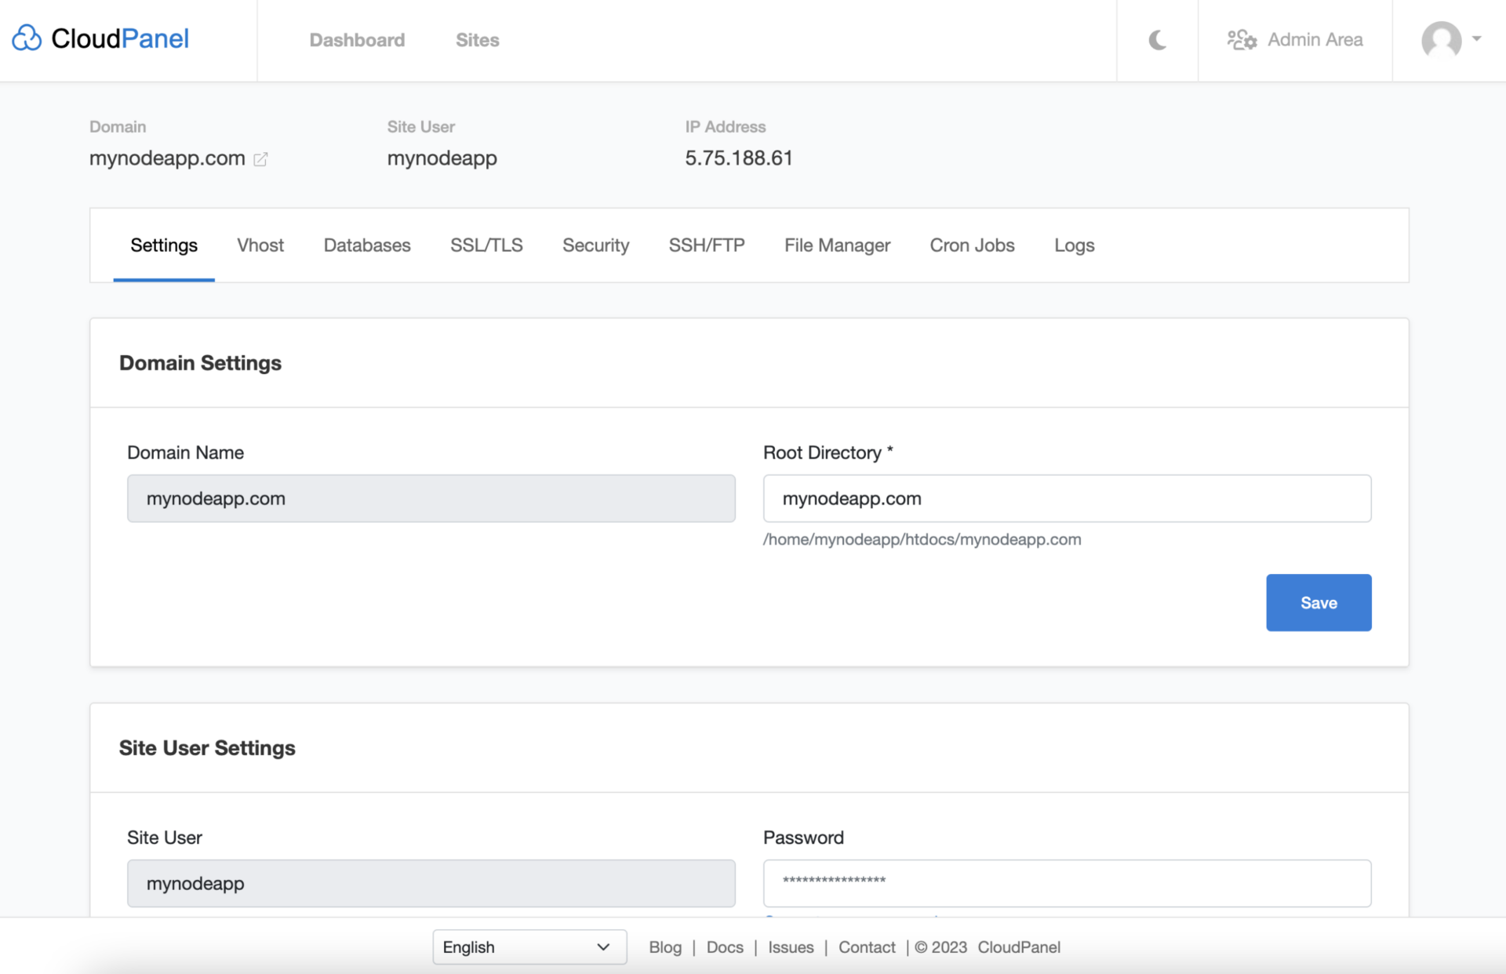Screen dimensions: 1506x974
Task: Open the Sites menu item
Action: [477, 40]
